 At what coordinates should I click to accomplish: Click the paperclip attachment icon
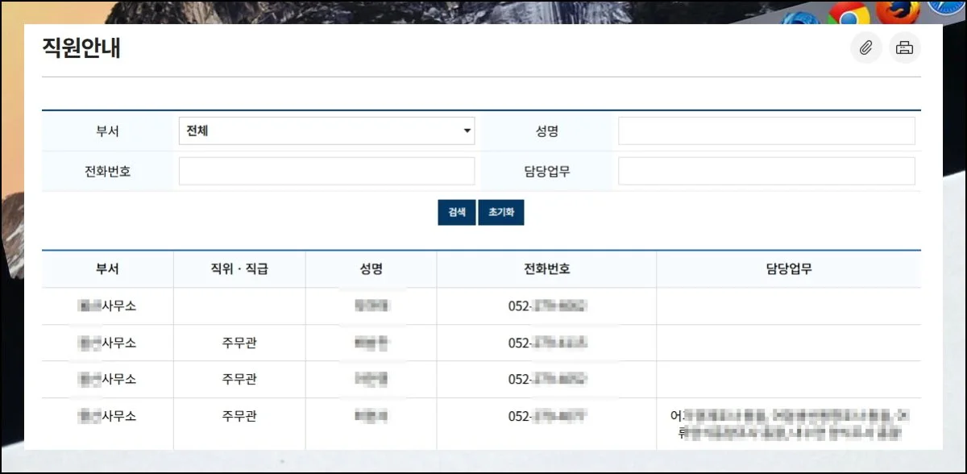(866, 48)
